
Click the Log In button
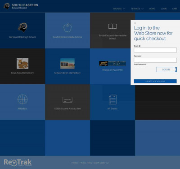[x=166, y=69]
